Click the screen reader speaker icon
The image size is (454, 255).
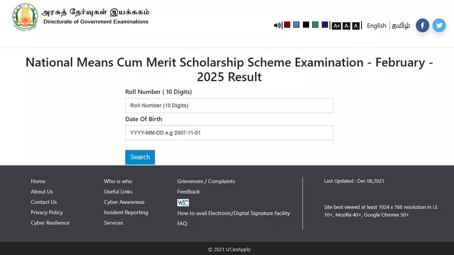[277, 25]
